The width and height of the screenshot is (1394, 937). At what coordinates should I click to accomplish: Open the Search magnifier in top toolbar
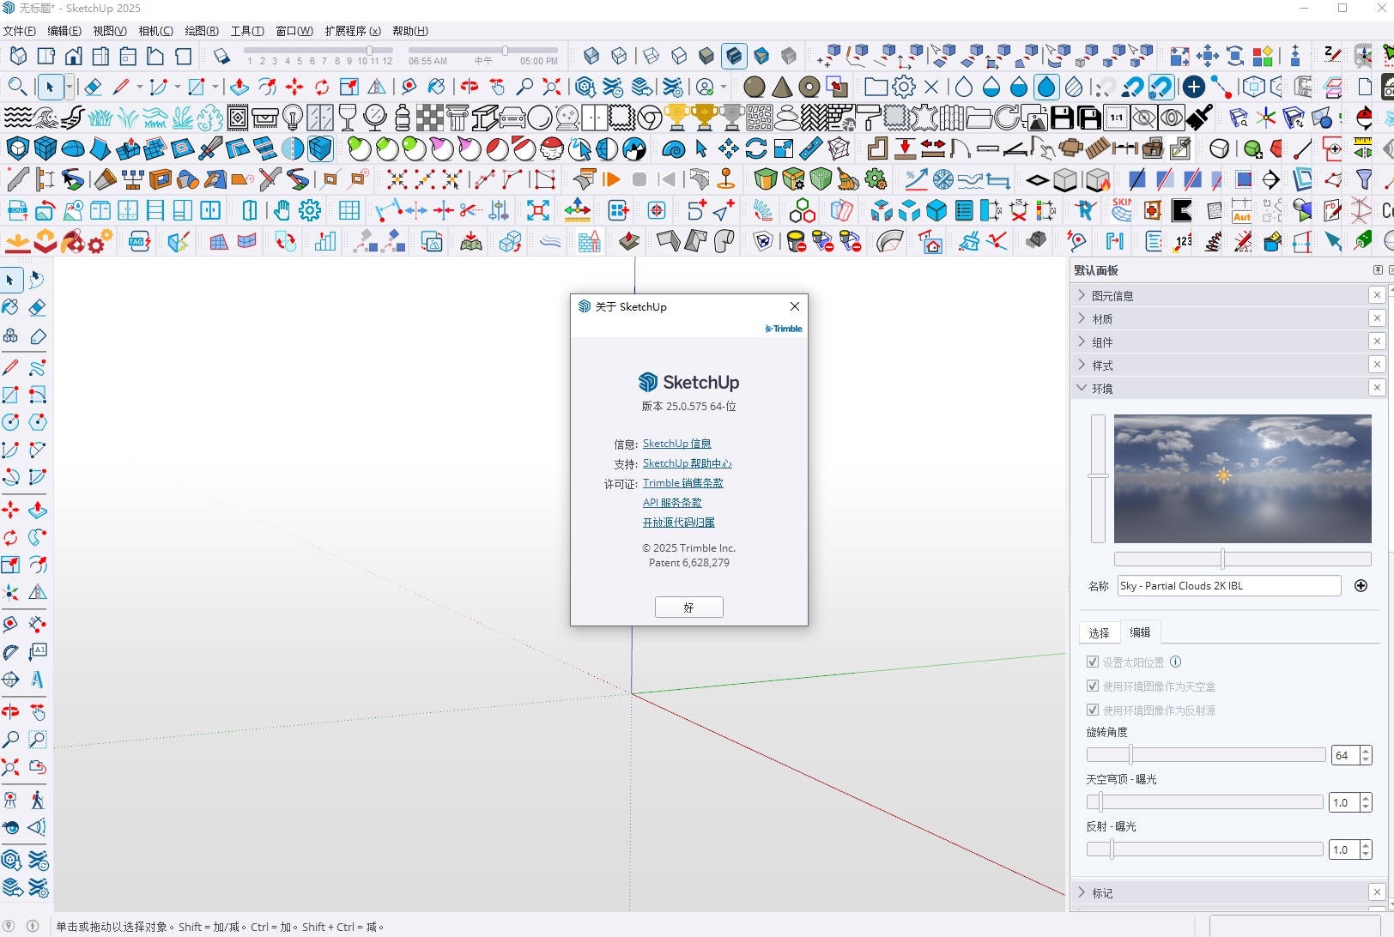click(17, 87)
